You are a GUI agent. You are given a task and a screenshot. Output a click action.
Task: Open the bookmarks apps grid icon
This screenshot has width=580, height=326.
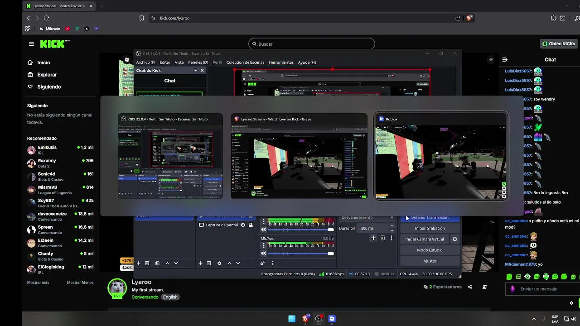click(28, 29)
